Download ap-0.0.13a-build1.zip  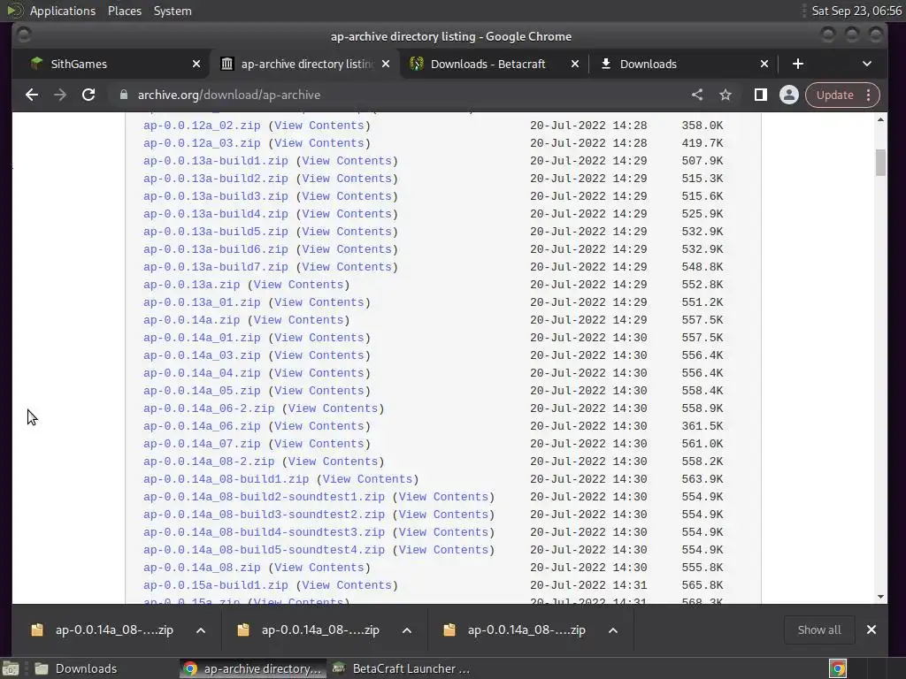216,161
